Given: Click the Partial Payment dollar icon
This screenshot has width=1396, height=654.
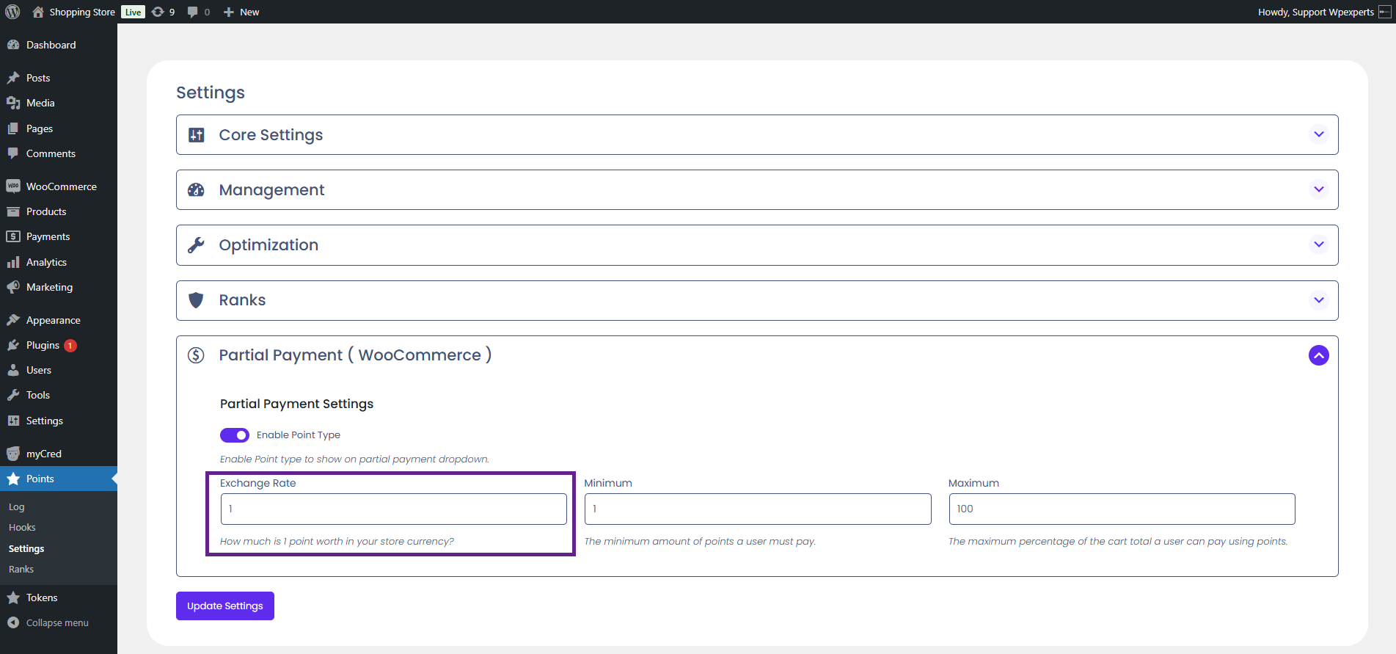Looking at the screenshot, I should [197, 355].
